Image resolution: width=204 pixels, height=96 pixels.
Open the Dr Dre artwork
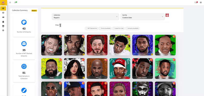click(165, 45)
